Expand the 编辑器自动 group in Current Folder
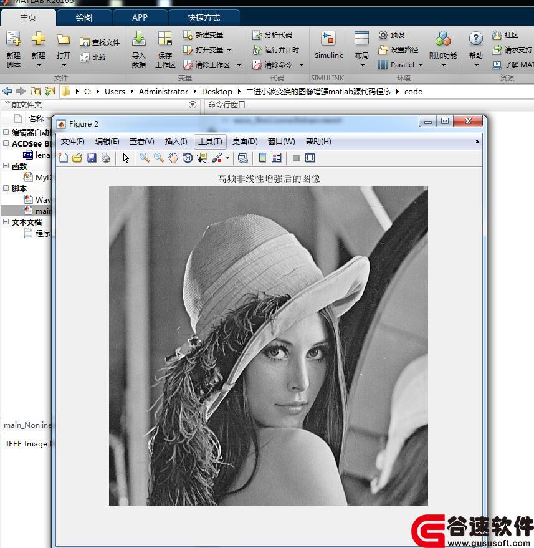Viewport: 534px width, 548px height. (x=6, y=132)
